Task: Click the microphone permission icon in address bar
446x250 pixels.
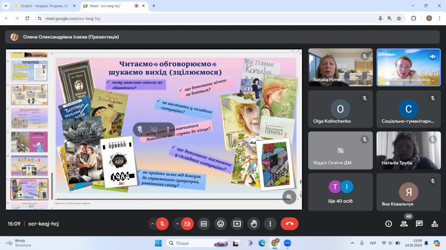Action: pos(380,18)
